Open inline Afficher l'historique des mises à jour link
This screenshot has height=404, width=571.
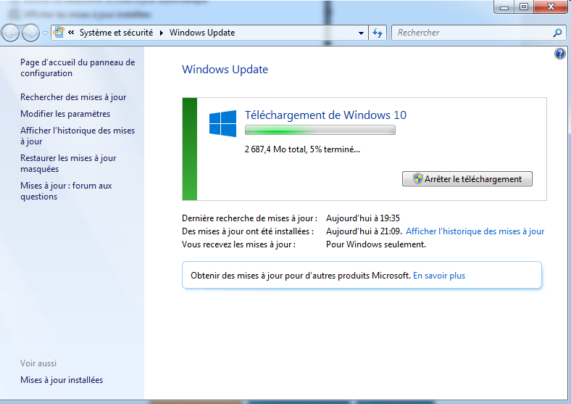click(x=475, y=231)
